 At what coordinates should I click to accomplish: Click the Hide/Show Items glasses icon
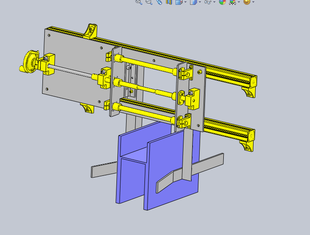tap(208, 2)
